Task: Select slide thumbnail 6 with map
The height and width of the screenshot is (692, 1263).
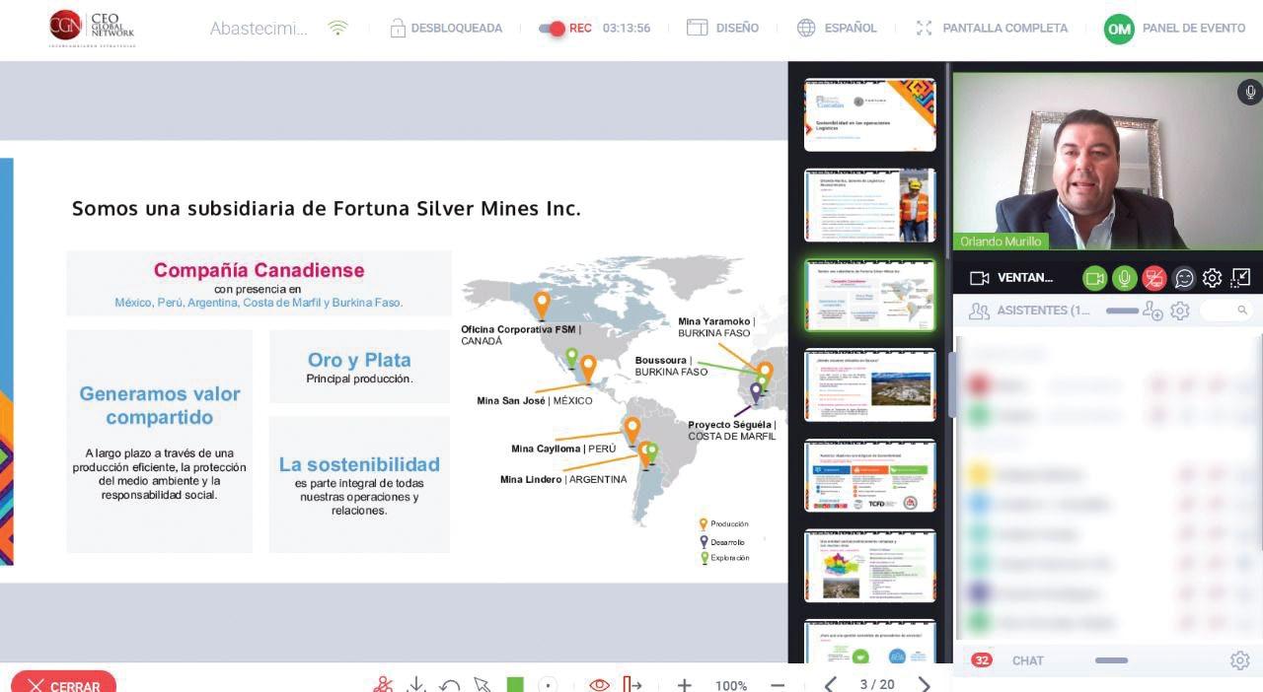Action: (x=869, y=565)
